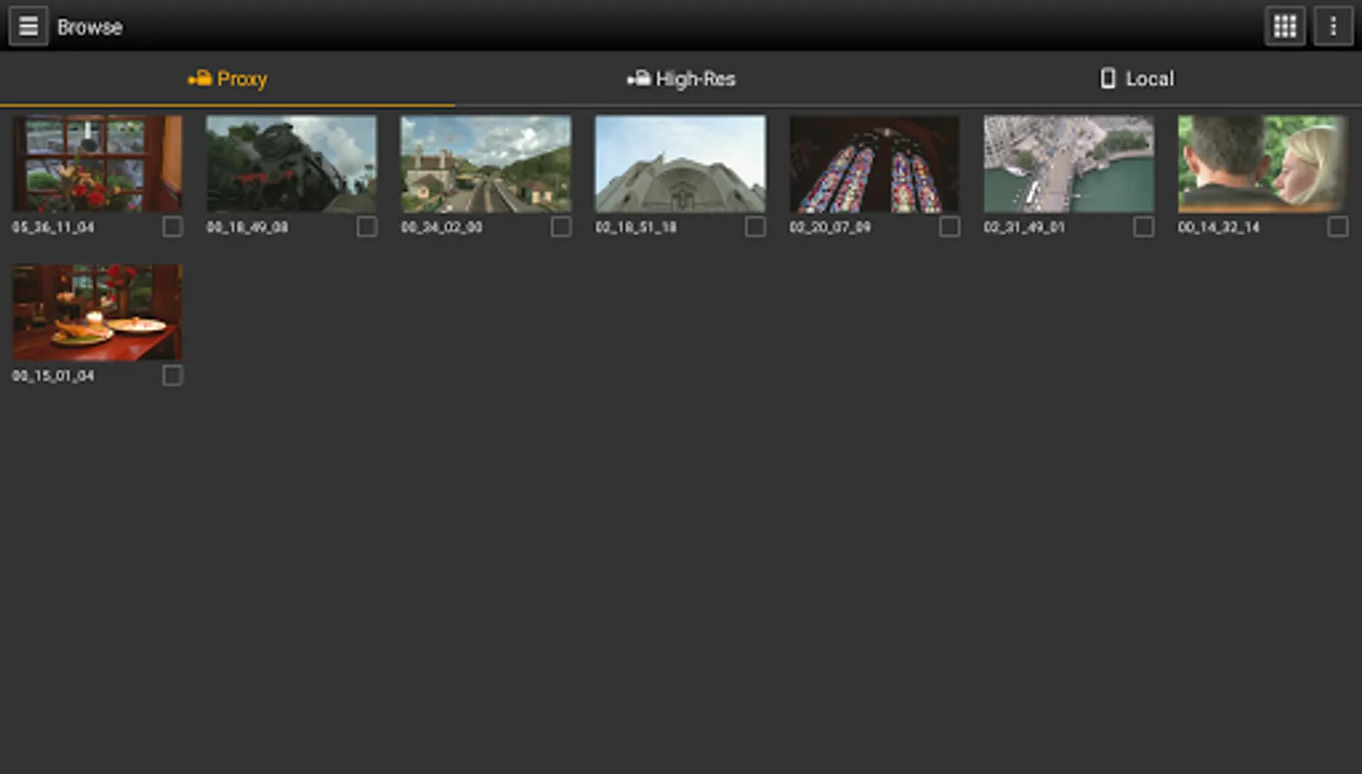Enable checkbox for clip 00_15_01_04

pyautogui.click(x=172, y=375)
